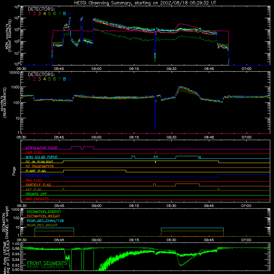This screenshot has height=274, width=274.
Task: Click the BAD_PACKETS flag label
Action: (37, 199)
